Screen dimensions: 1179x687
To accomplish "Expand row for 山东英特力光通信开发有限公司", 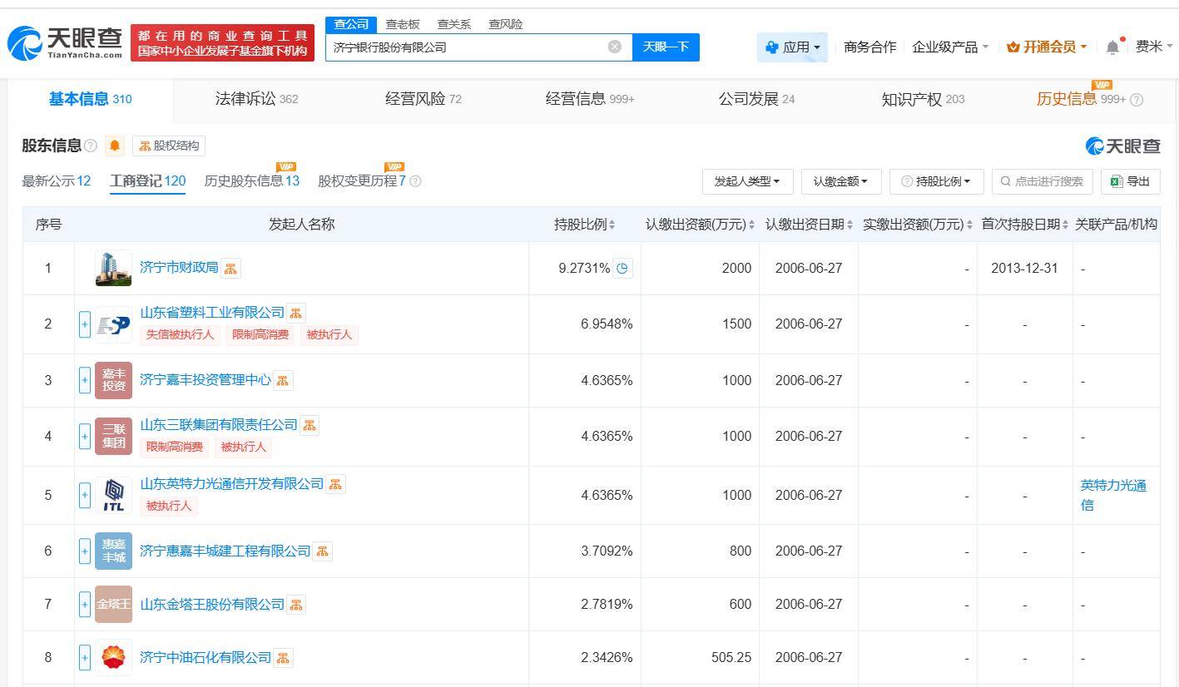I will pos(85,495).
